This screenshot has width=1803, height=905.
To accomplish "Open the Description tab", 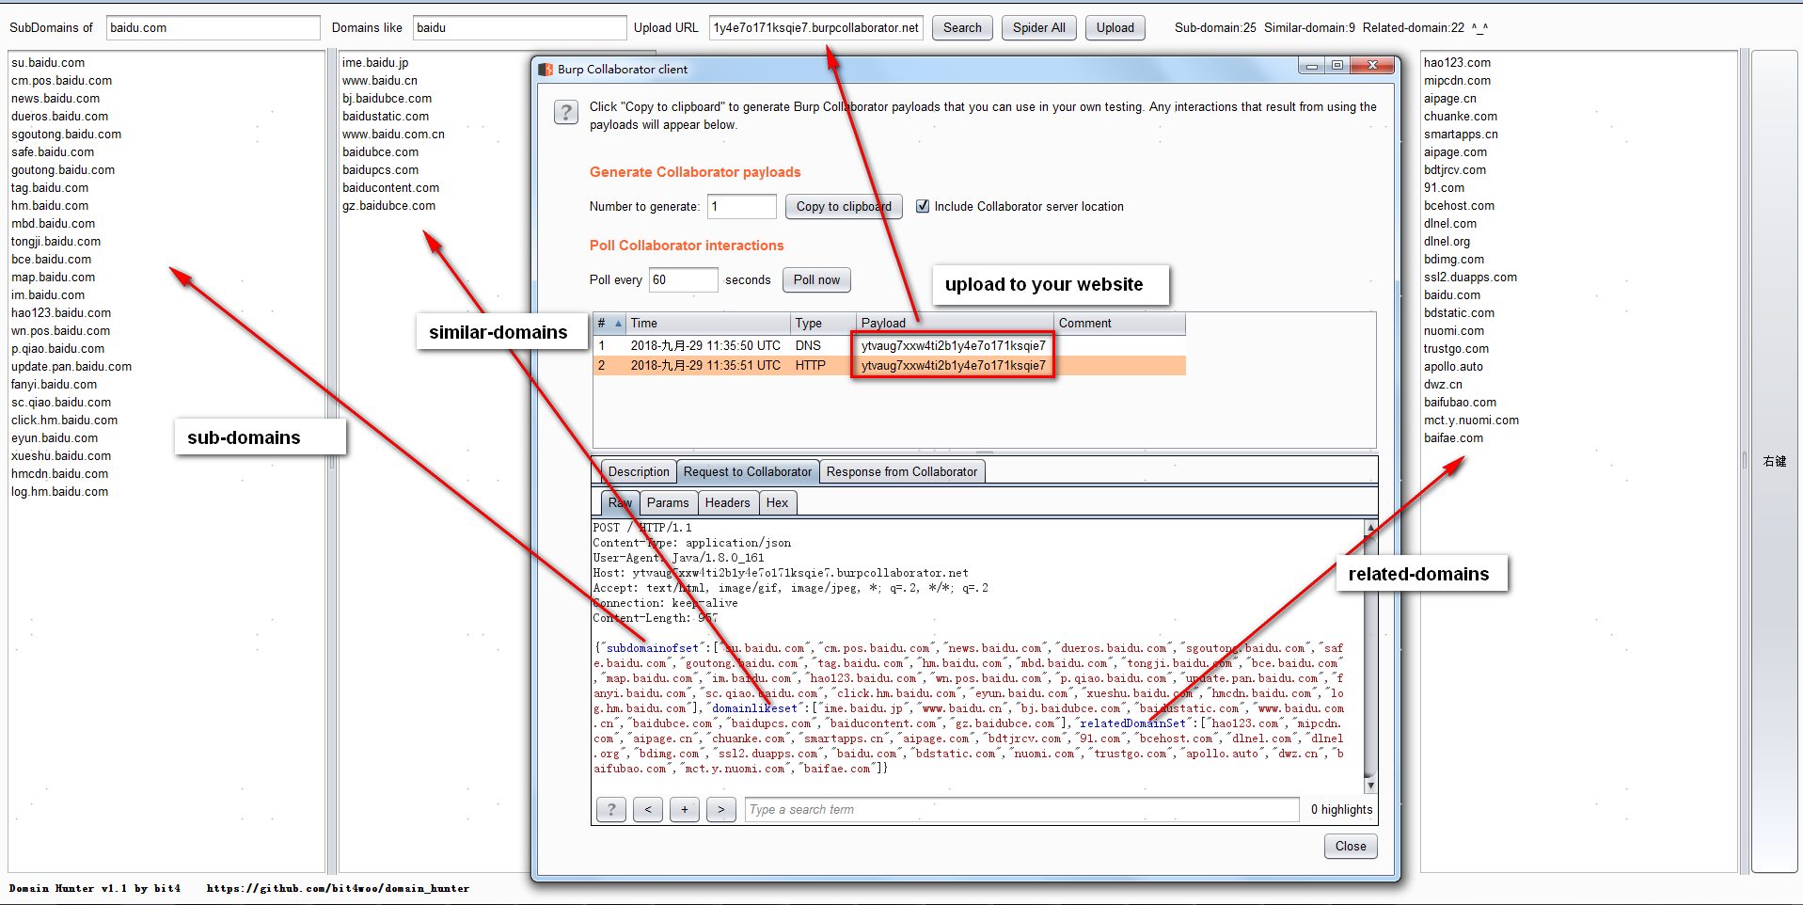I will 639,471.
